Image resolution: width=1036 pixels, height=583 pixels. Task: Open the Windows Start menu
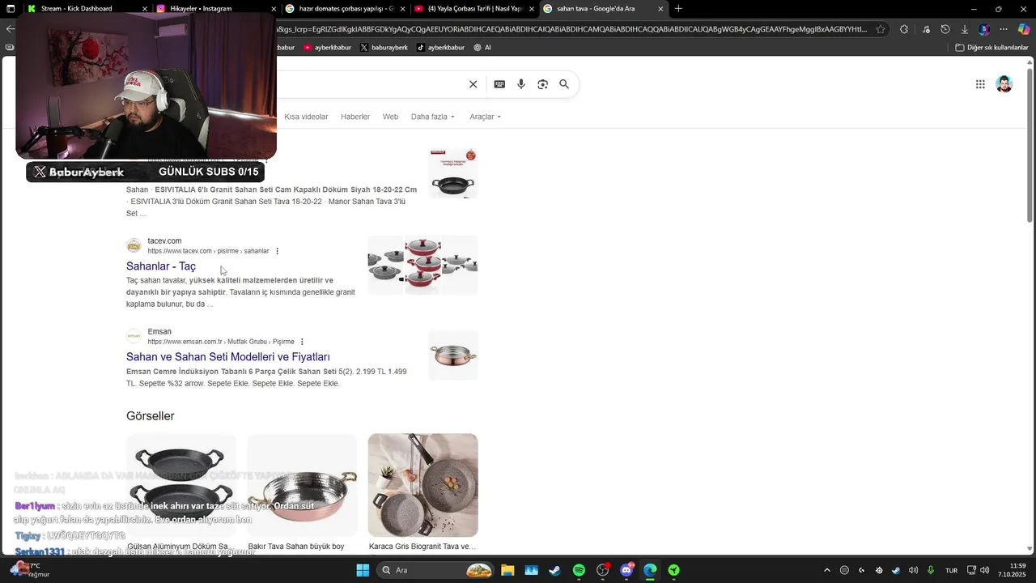pos(363,570)
